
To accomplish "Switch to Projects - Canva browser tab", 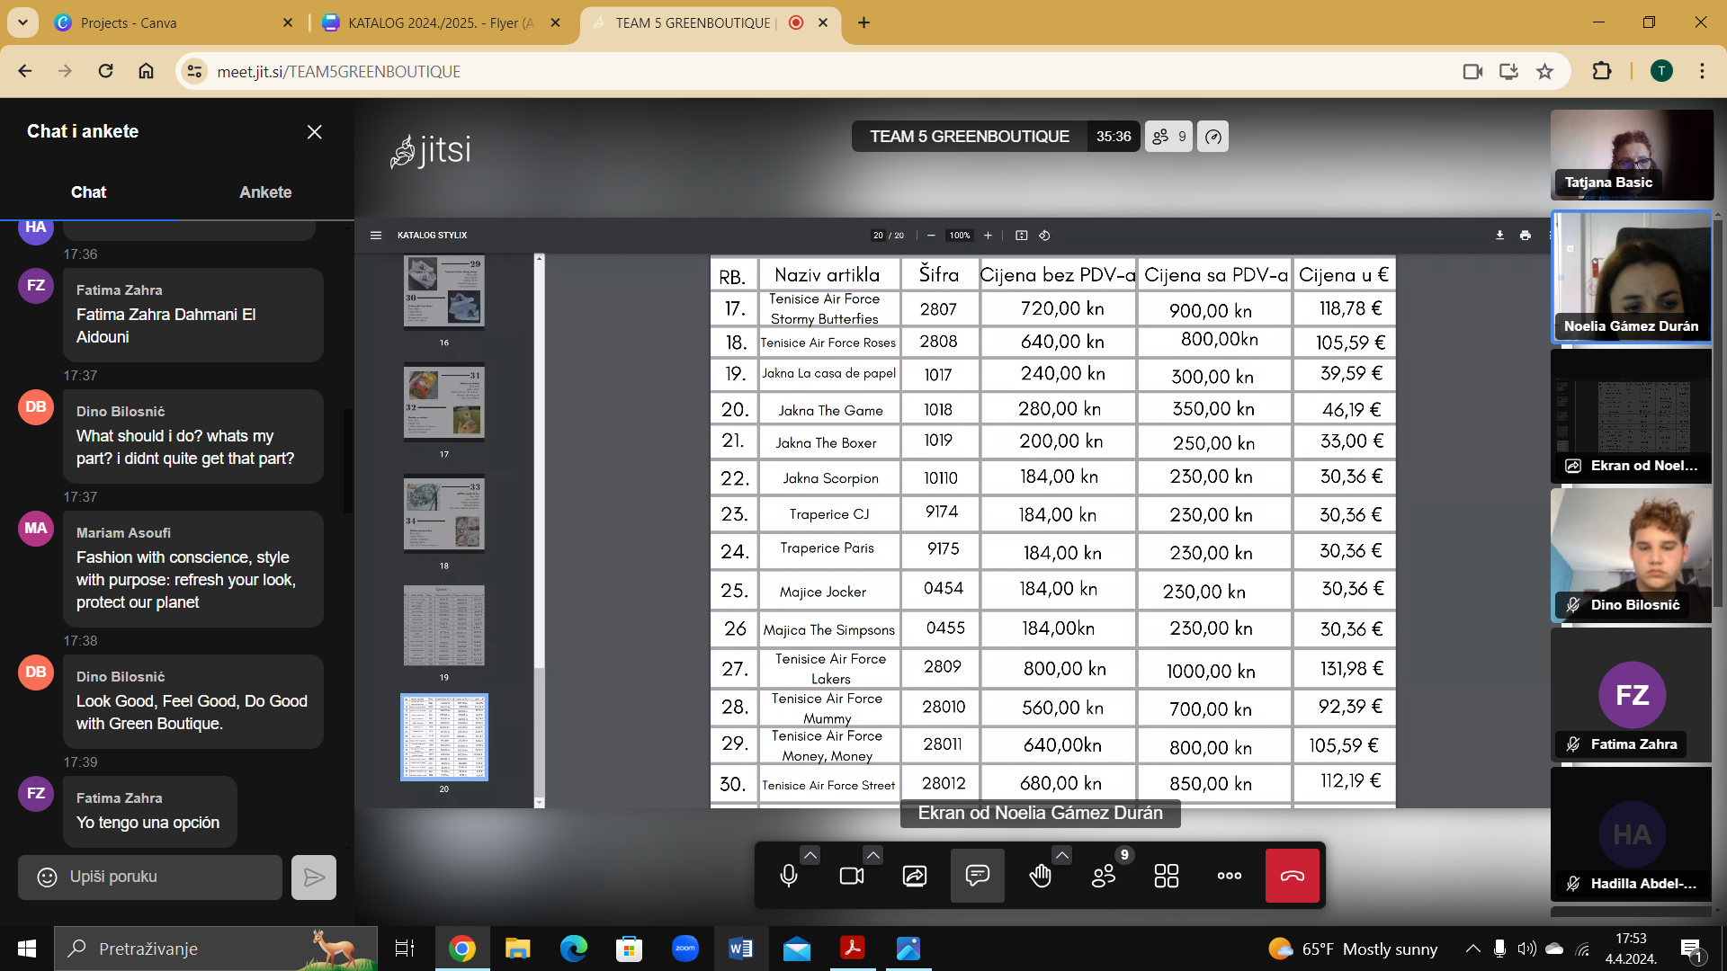I will click(171, 22).
